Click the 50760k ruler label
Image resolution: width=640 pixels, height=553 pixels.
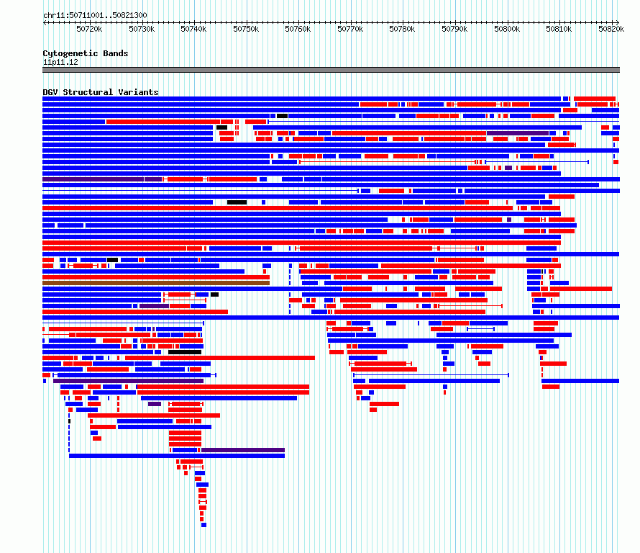coord(298,29)
